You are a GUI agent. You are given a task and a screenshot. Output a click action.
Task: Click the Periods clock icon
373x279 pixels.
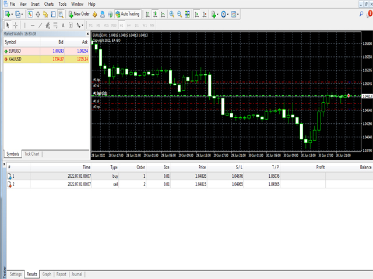(223, 15)
